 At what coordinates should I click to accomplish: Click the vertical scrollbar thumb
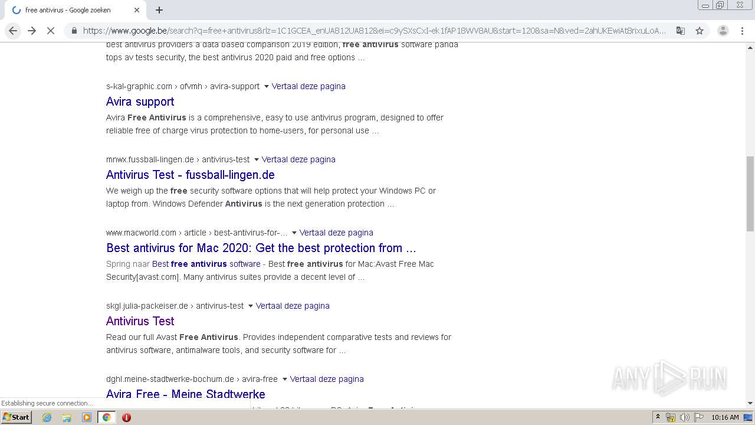pyautogui.click(x=750, y=194)
